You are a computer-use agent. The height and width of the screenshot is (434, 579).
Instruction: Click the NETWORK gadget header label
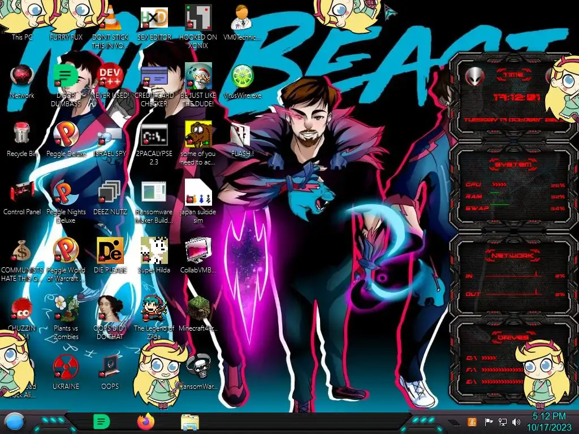point(513,255)
